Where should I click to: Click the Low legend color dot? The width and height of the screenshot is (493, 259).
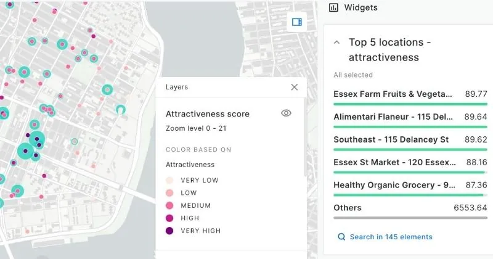[169, 193]
